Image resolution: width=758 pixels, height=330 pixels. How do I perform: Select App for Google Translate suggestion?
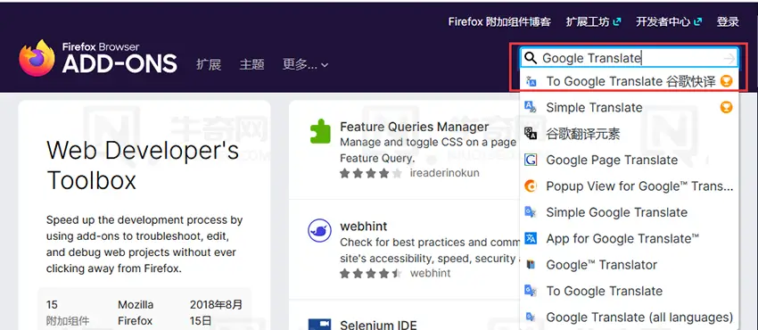pyautogui.click(x=630, y=238)
